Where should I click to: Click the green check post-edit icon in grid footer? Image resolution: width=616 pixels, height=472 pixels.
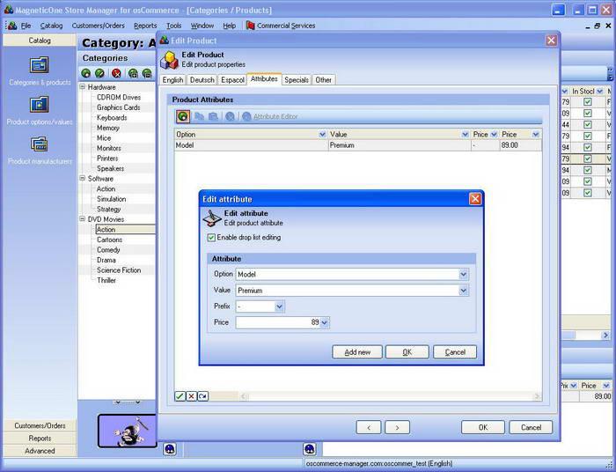click(x=180, y=396)
